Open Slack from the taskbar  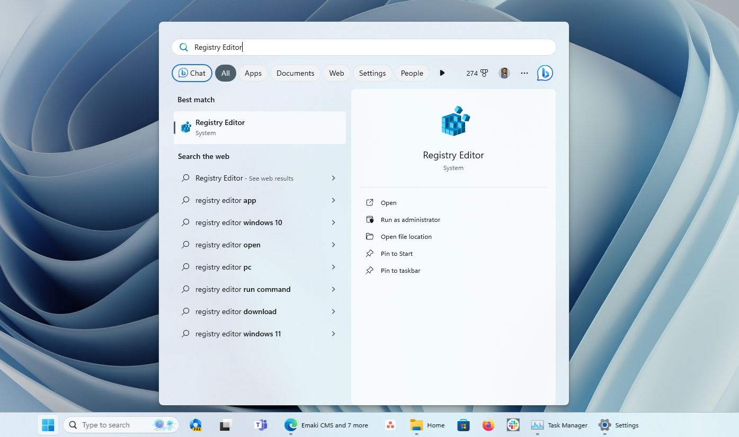(x=513, y=425)
